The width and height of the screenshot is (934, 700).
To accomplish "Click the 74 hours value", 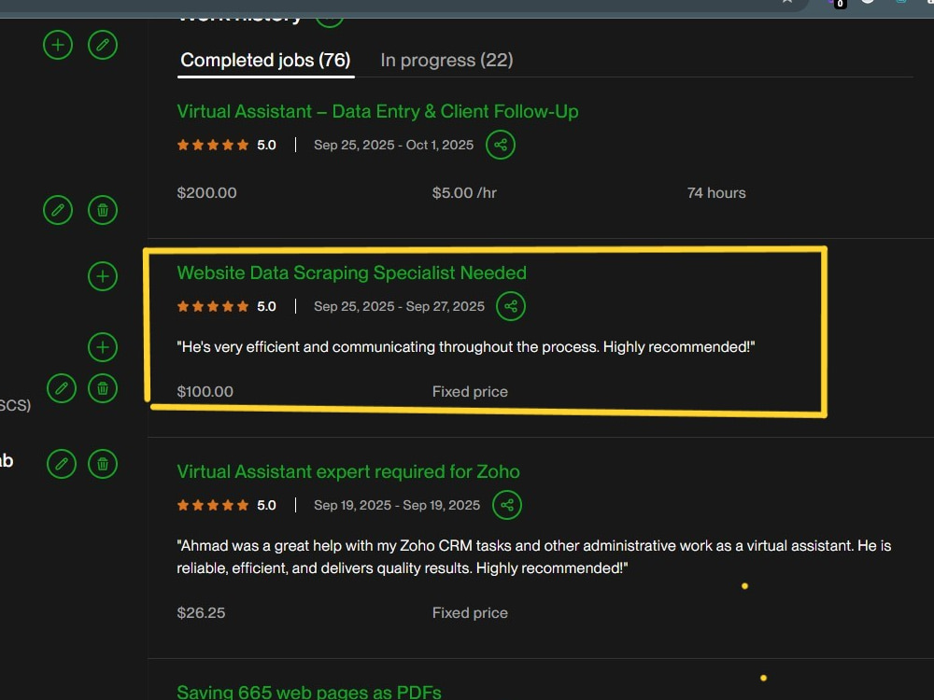I will point(716,193).
